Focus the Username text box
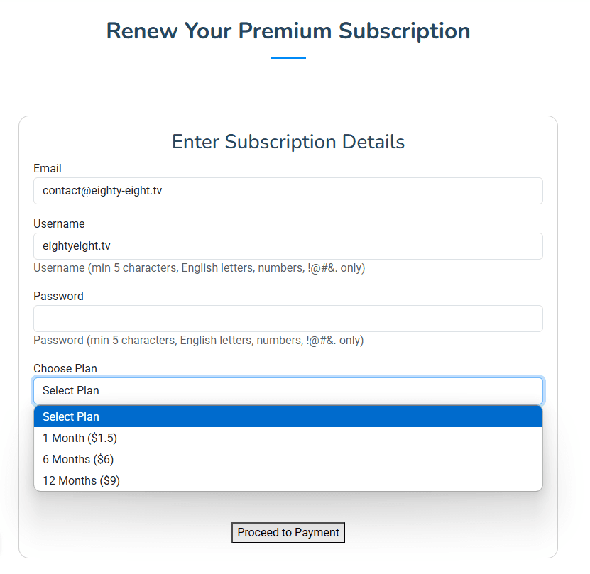The image size is (590, 574). 288,246
